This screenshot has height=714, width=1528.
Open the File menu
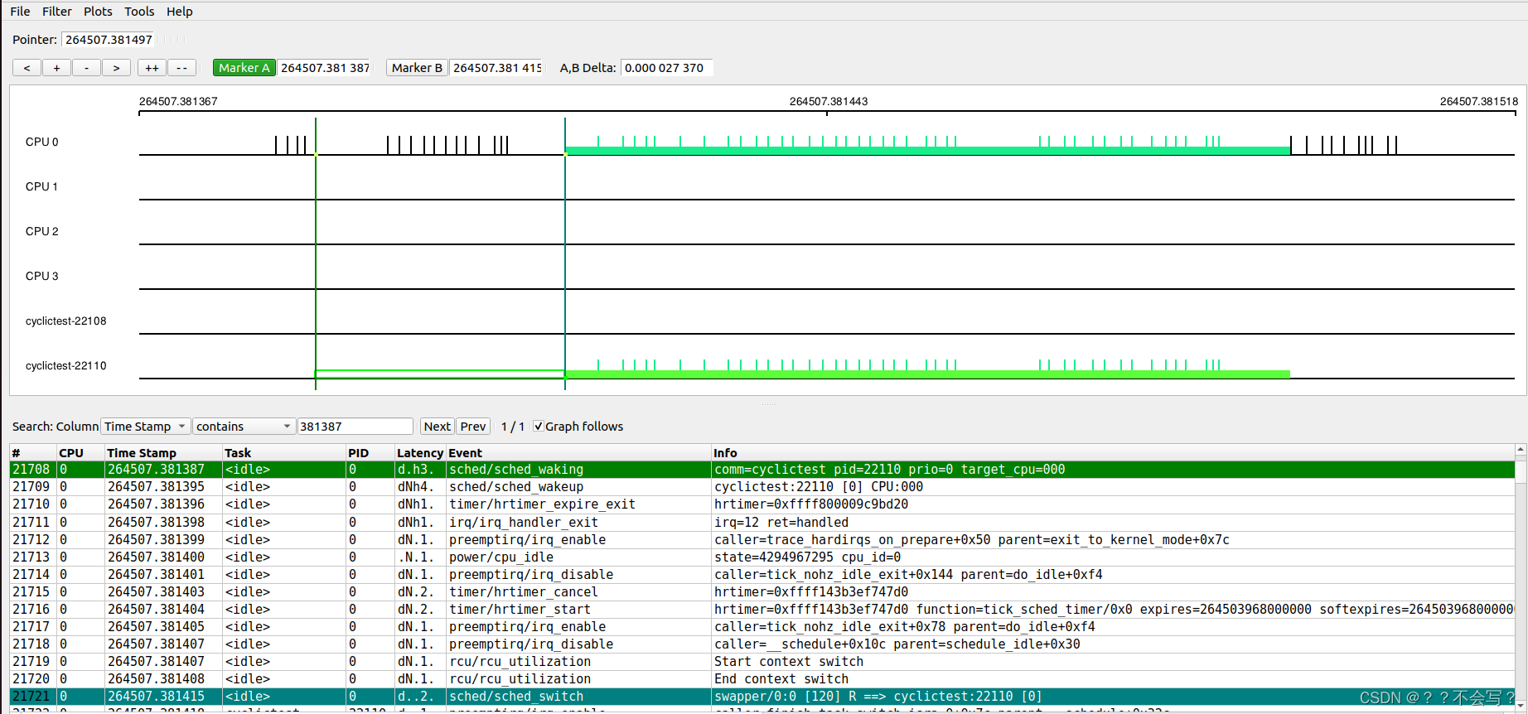pos(20,12)
